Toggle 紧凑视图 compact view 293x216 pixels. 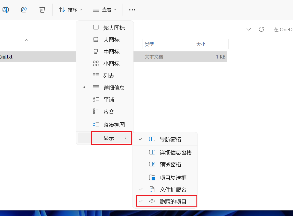click(x=114, y=125)
